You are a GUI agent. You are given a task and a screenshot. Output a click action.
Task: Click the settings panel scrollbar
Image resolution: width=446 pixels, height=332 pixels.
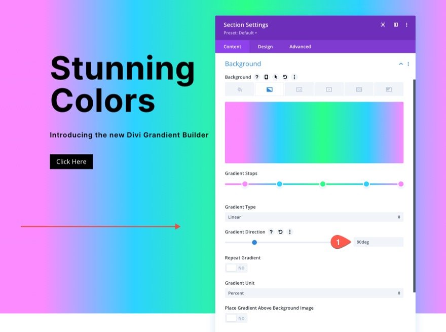pyautogui.click(x=414, y=186)
